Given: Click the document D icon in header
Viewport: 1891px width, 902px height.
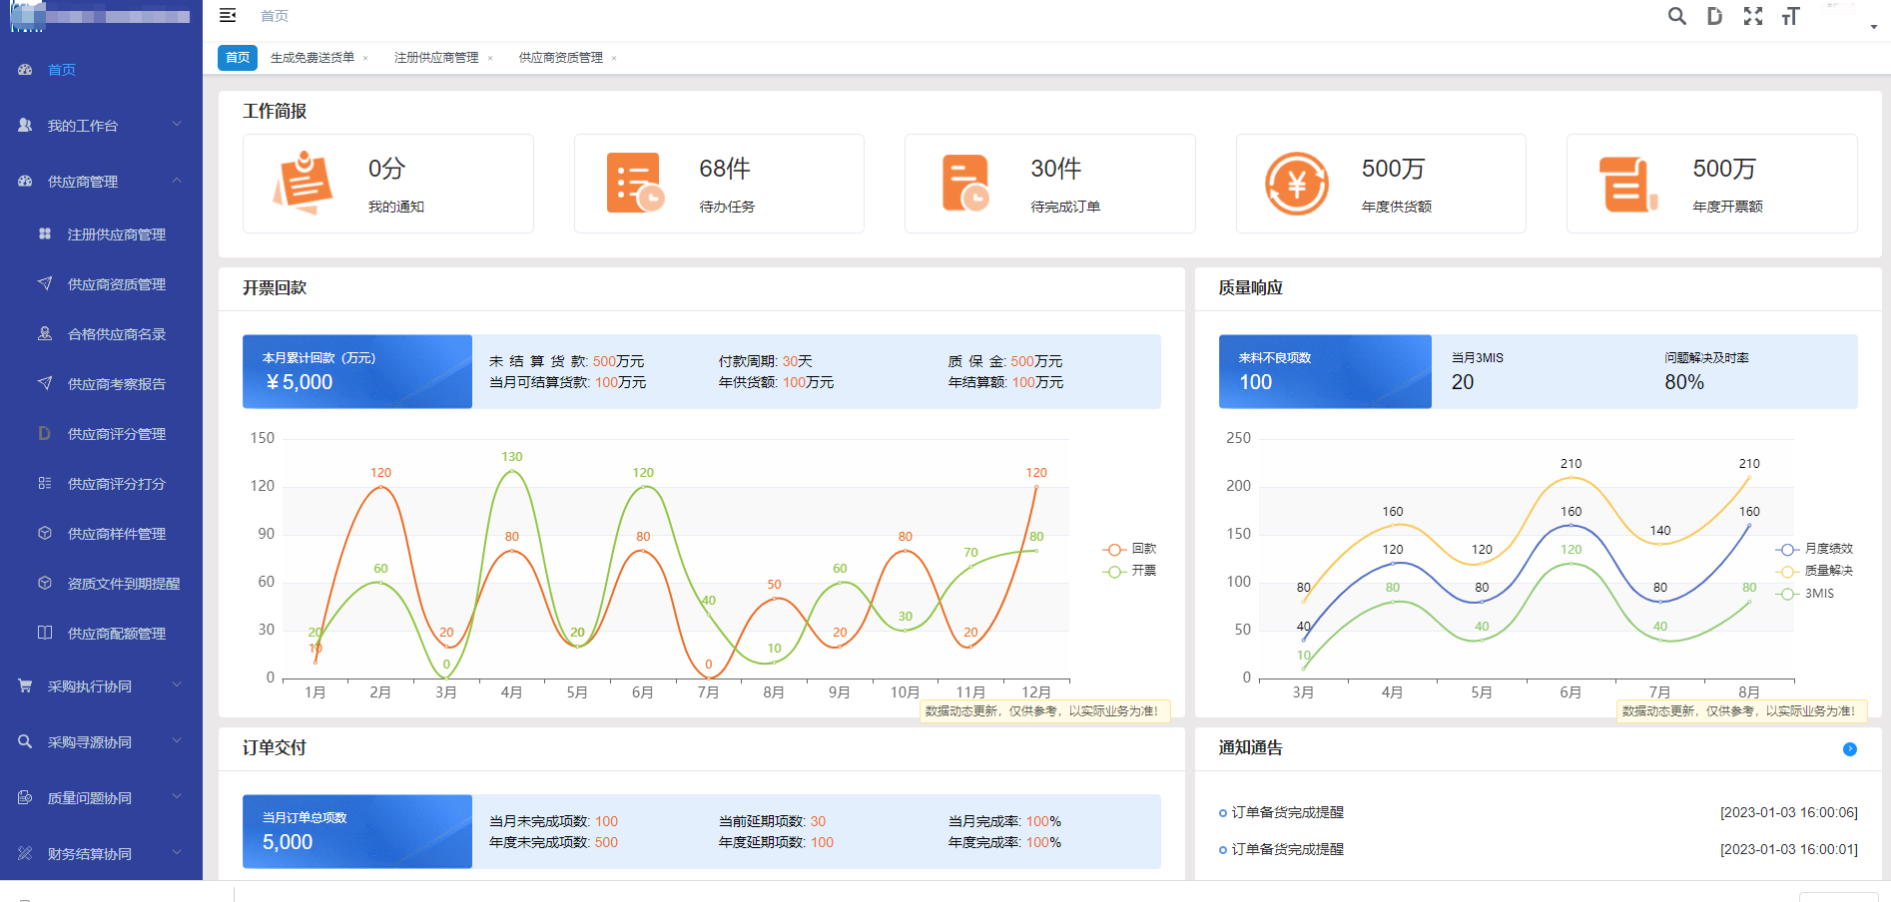Looking at the screenshot, I should click(1714, 16).
